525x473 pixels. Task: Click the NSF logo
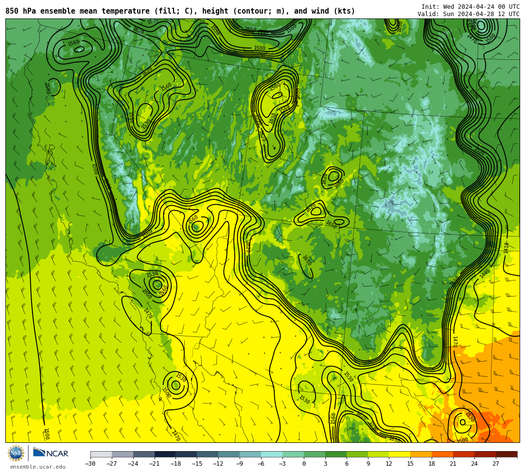click(16, 453)
